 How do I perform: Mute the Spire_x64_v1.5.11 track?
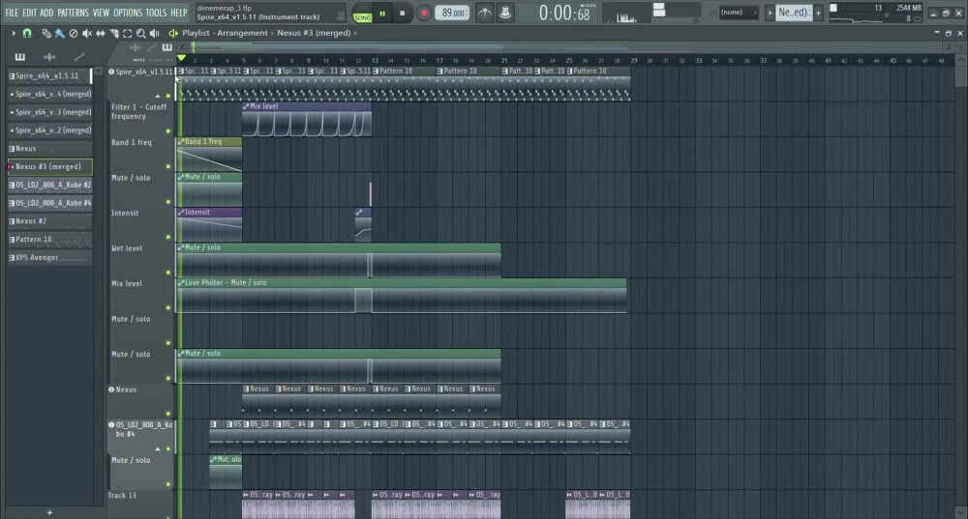click(167, 96)
